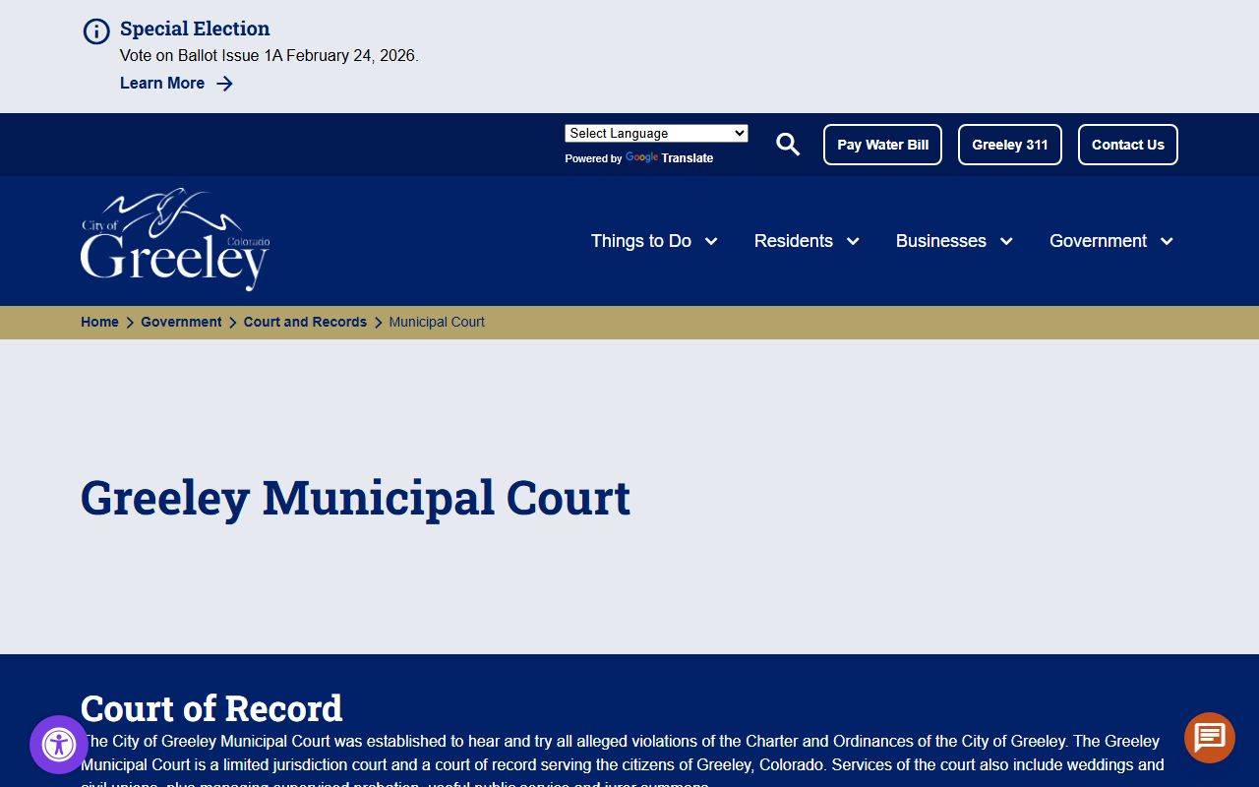Image resolution: width=1259 pixels, height=787 pixels.
Task: Click the Municipal Court breadcrumb text
Action: 437,322
